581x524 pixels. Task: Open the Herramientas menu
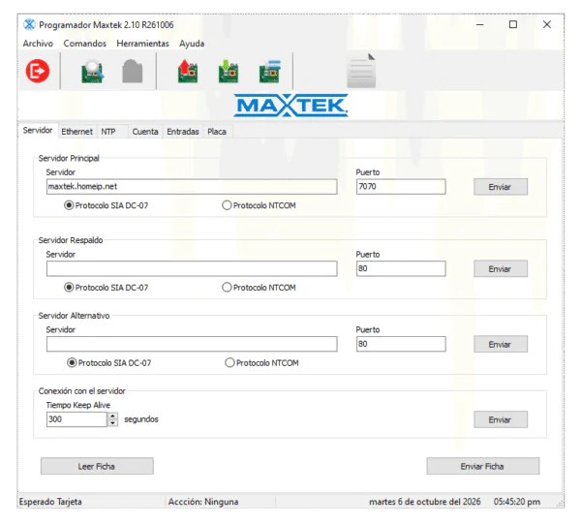click(142, 44)
